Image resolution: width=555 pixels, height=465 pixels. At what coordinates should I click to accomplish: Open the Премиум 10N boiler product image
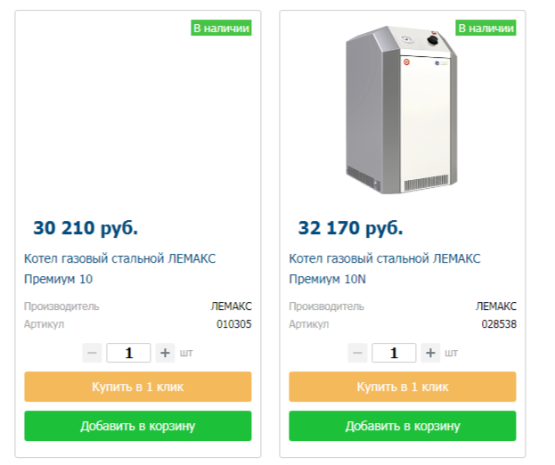click(x=402, y=110)
